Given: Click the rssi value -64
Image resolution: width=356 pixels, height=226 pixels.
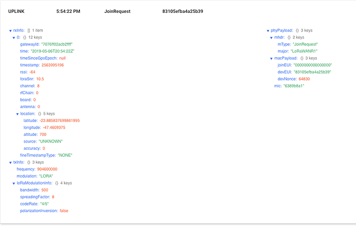Looking at the screenshot, I should coord(32,72).
